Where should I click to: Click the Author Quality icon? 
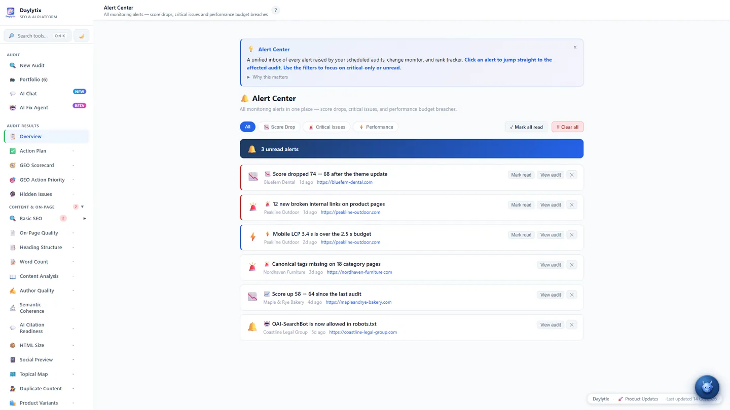[13, 291]
